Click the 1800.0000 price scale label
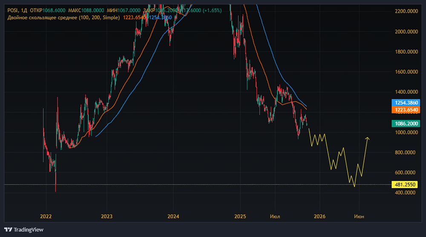 (406, 51)
